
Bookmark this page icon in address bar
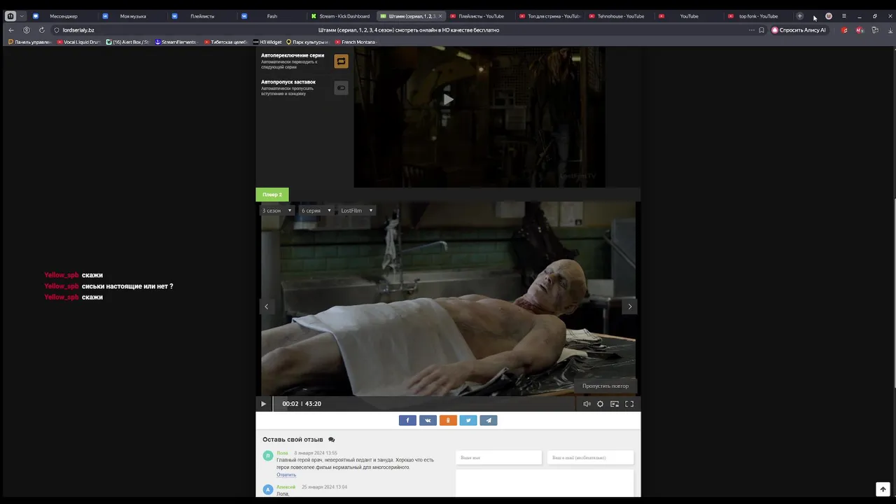pos(762,30)
